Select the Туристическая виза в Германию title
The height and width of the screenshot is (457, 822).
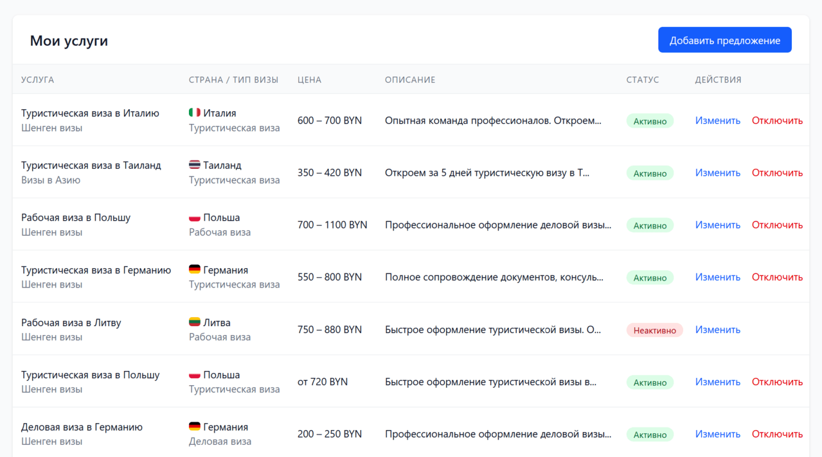point(96,270)
